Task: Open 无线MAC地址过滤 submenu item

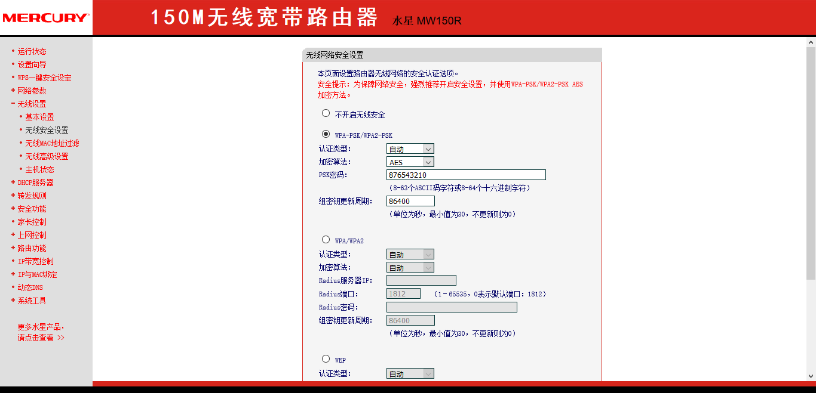Action: [52, 143]
